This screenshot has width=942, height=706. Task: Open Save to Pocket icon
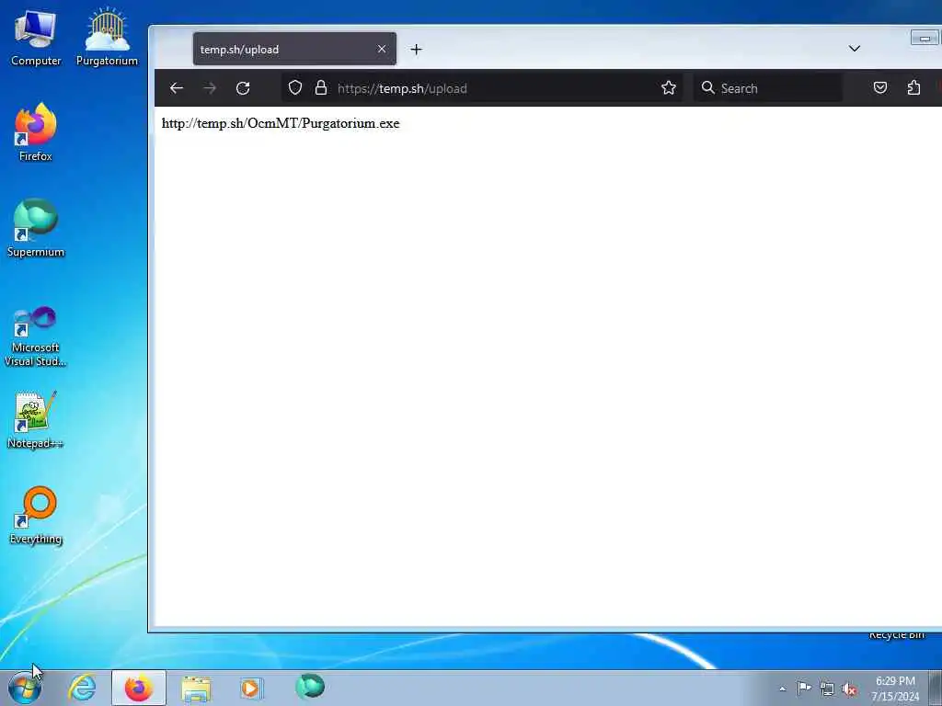[880, 87]
